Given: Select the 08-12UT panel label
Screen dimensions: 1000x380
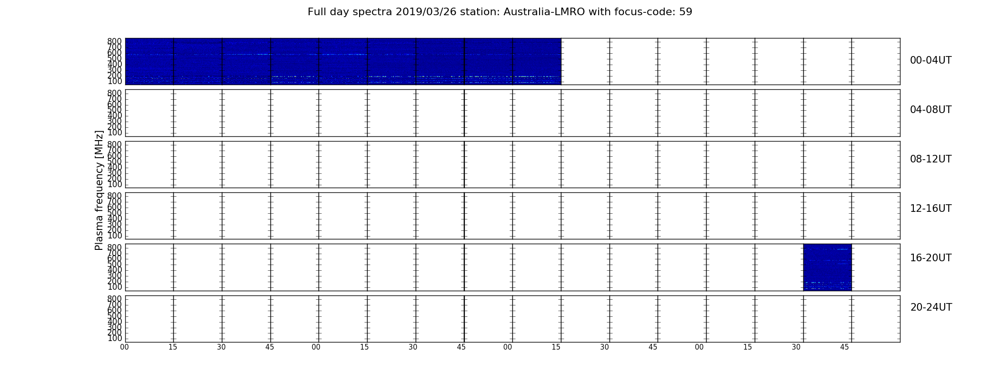Looking at the screenshot, I should click(x=931, y=159).
